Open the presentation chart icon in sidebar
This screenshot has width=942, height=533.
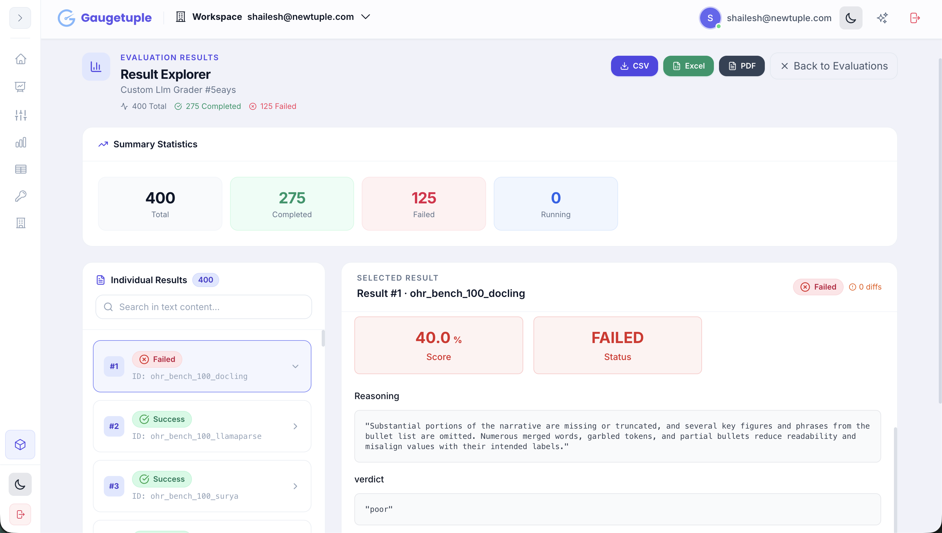(21, 87)
